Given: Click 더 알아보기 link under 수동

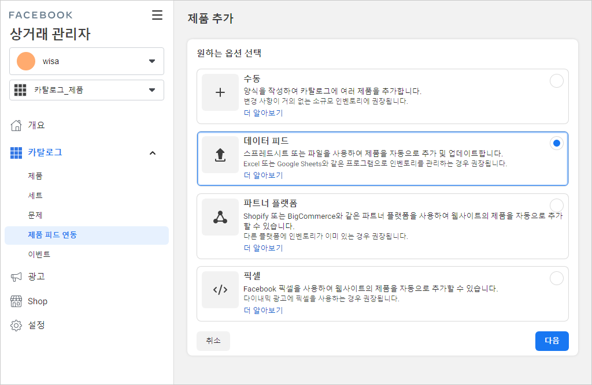Looking at the screenshot, I should coord(263,113).
